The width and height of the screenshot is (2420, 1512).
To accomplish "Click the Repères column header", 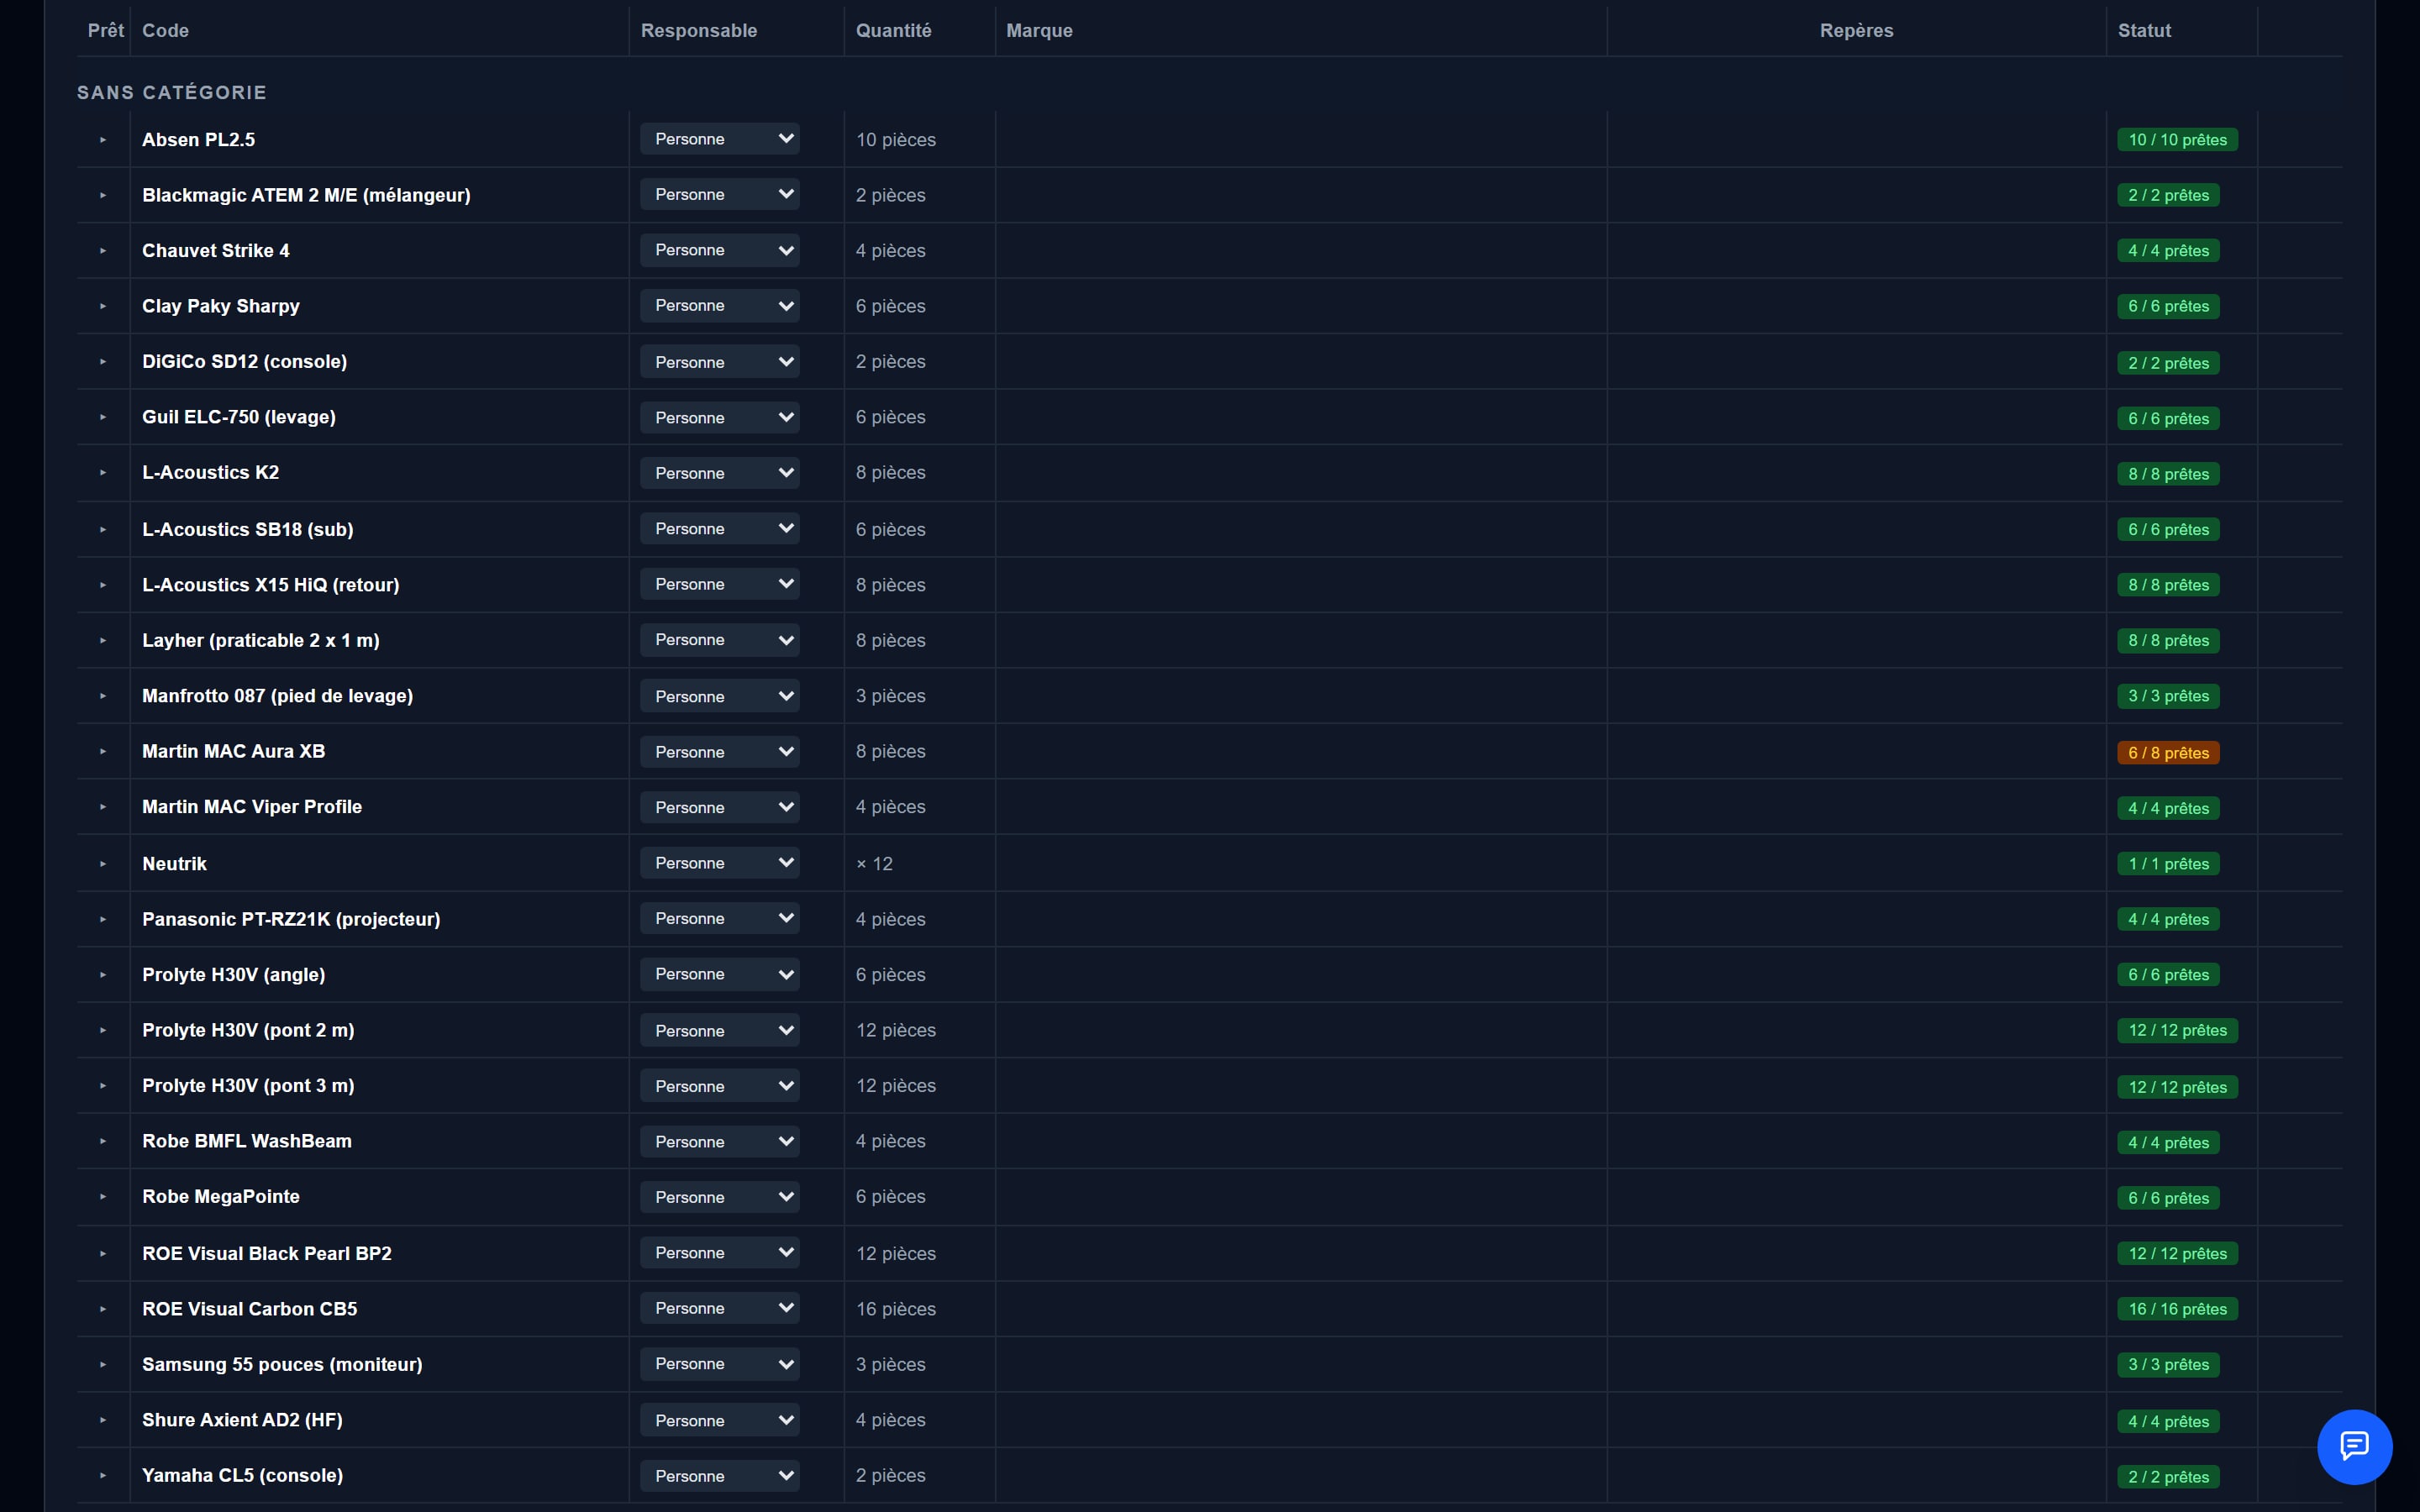I will (1856, 31).
